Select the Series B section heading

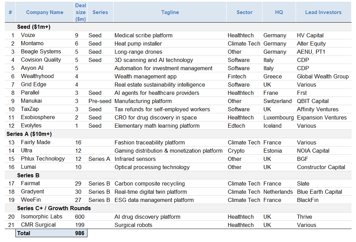click(x=28, y=175)
